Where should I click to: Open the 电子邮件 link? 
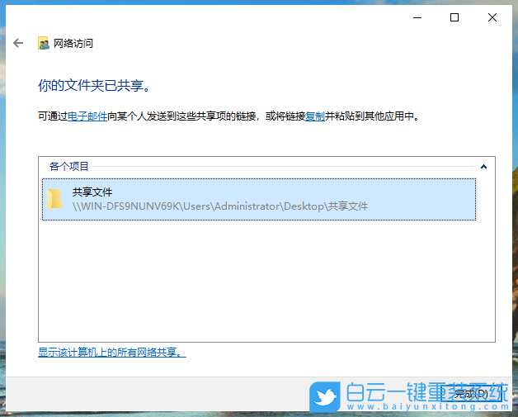click(x=87, y=116)
